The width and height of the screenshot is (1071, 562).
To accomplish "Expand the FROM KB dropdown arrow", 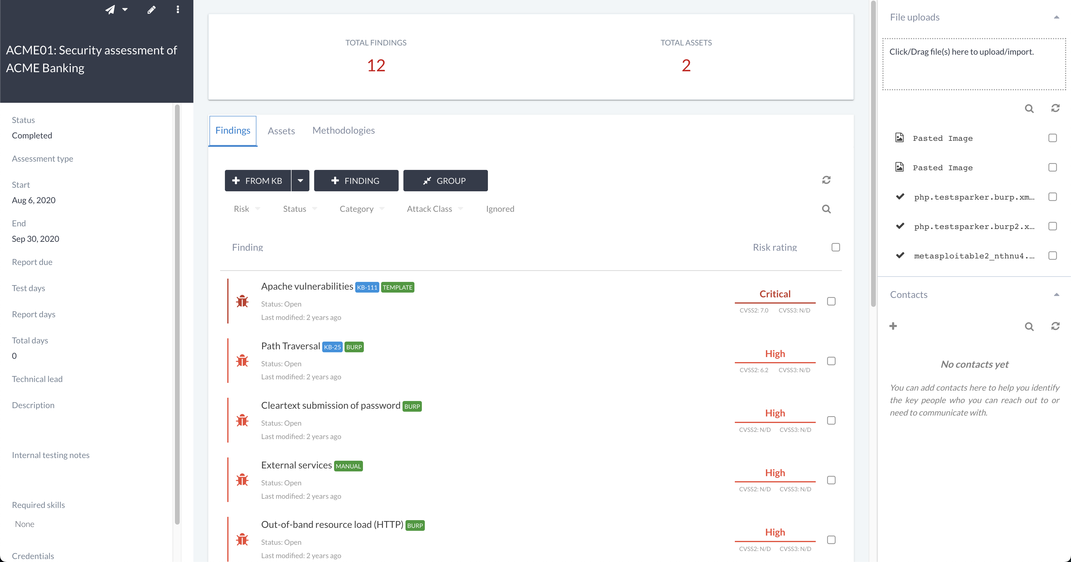I will pos(300,181).
